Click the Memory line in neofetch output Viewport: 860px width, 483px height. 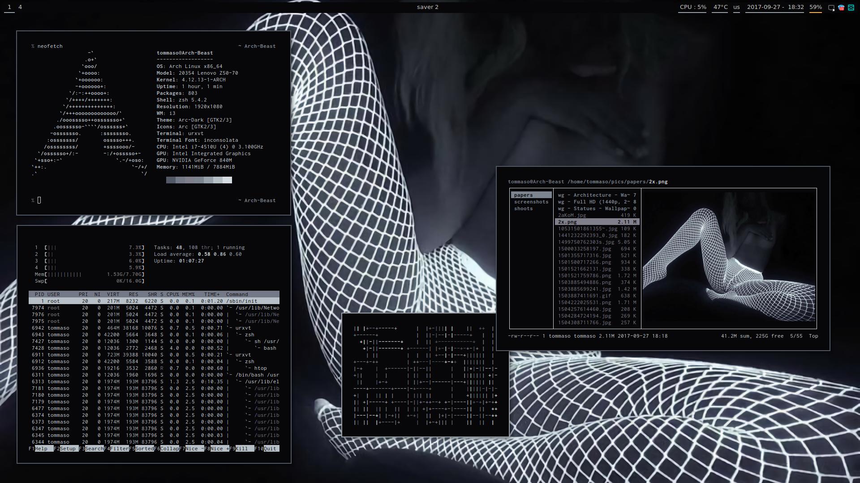[196, 167]
